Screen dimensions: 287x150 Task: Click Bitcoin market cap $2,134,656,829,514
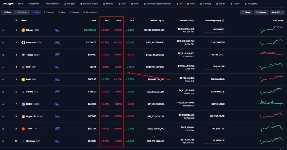coord(154,30)
